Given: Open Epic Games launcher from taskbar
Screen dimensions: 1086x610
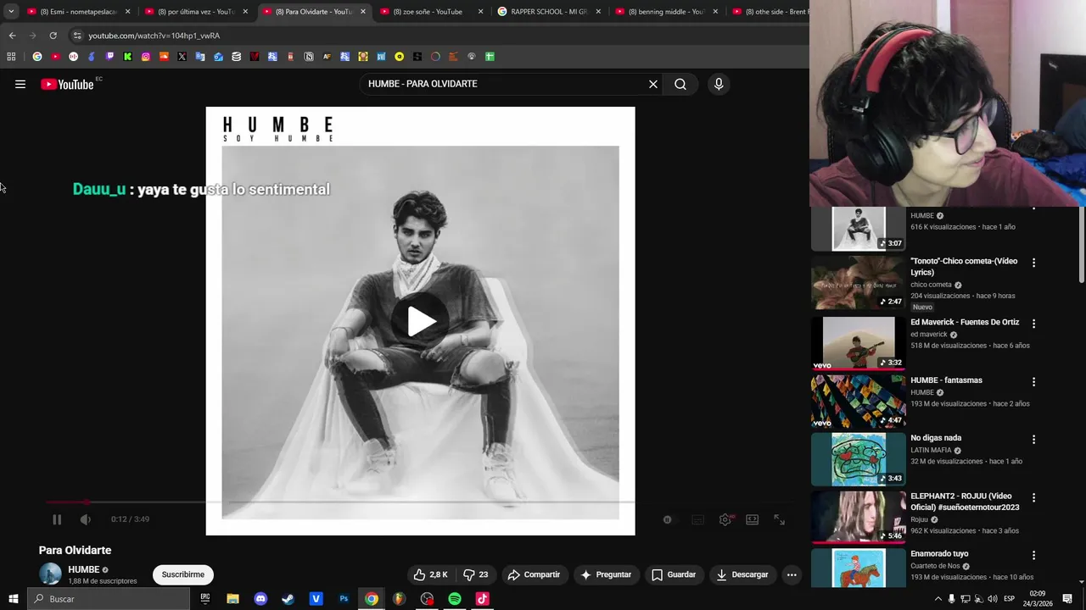Looking at the screenshot, I should [205, 599].
